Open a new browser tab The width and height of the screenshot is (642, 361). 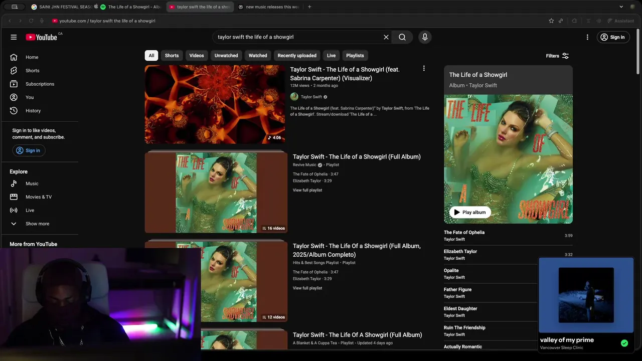point(309,7)
